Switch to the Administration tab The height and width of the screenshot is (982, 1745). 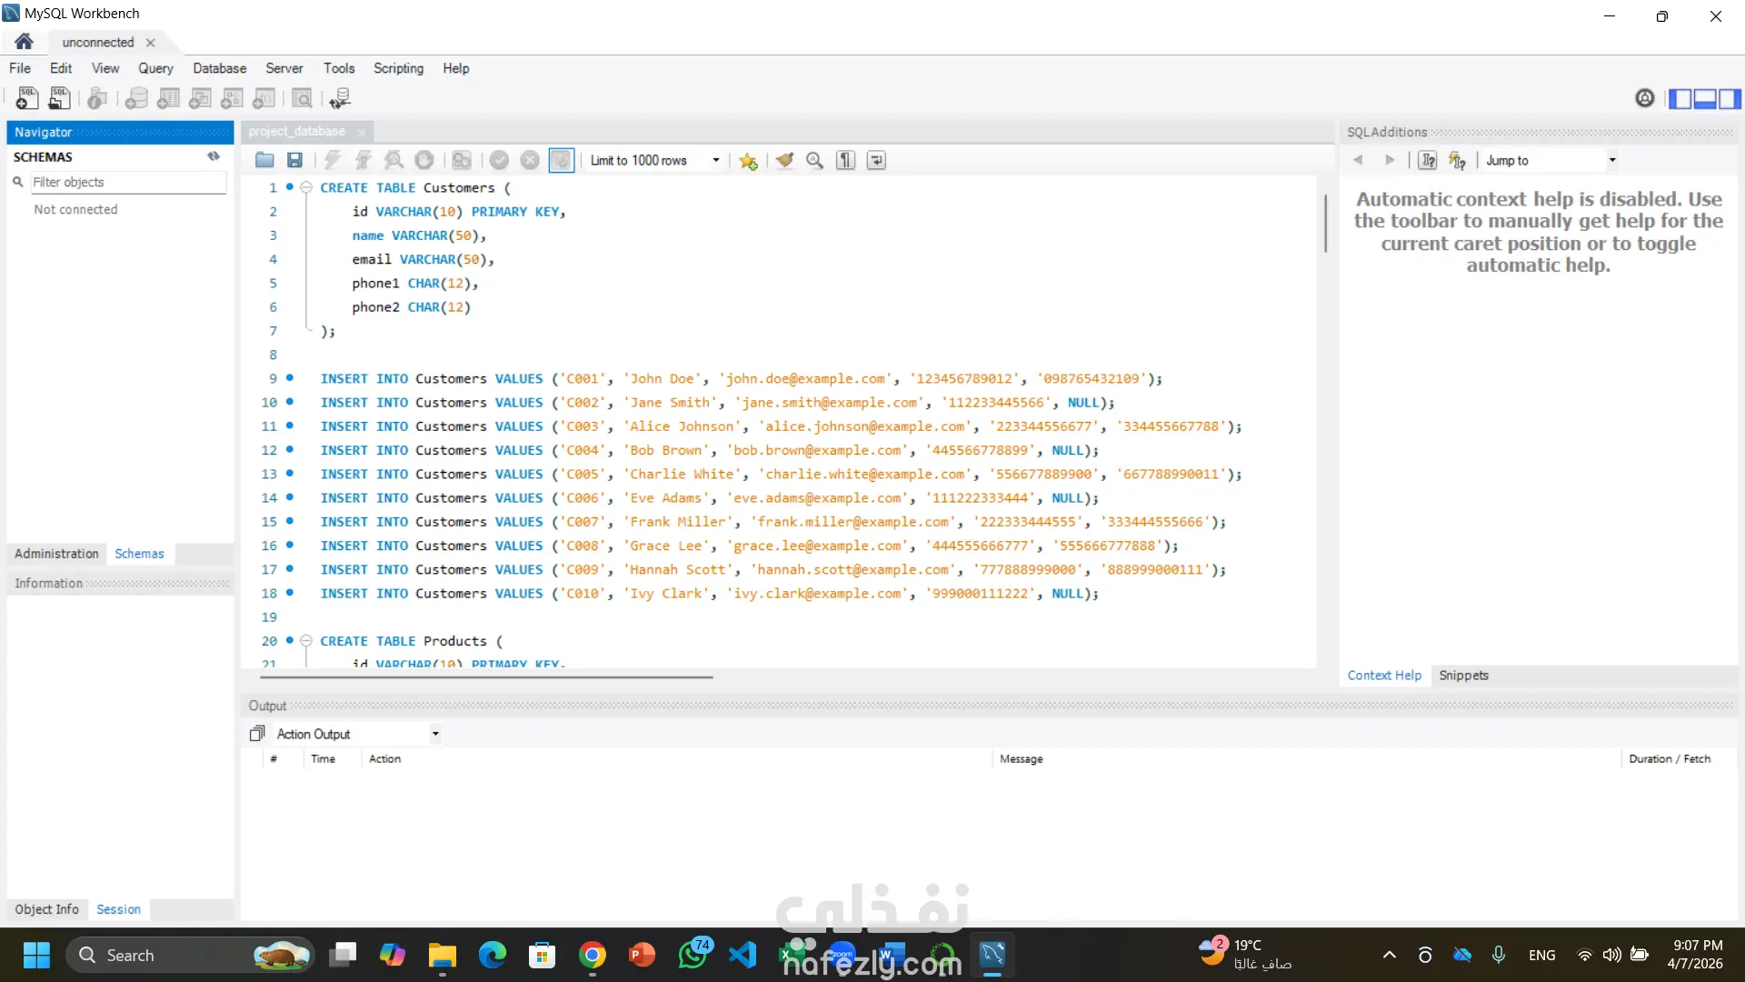pyautogui.click(x=56, y=554)
